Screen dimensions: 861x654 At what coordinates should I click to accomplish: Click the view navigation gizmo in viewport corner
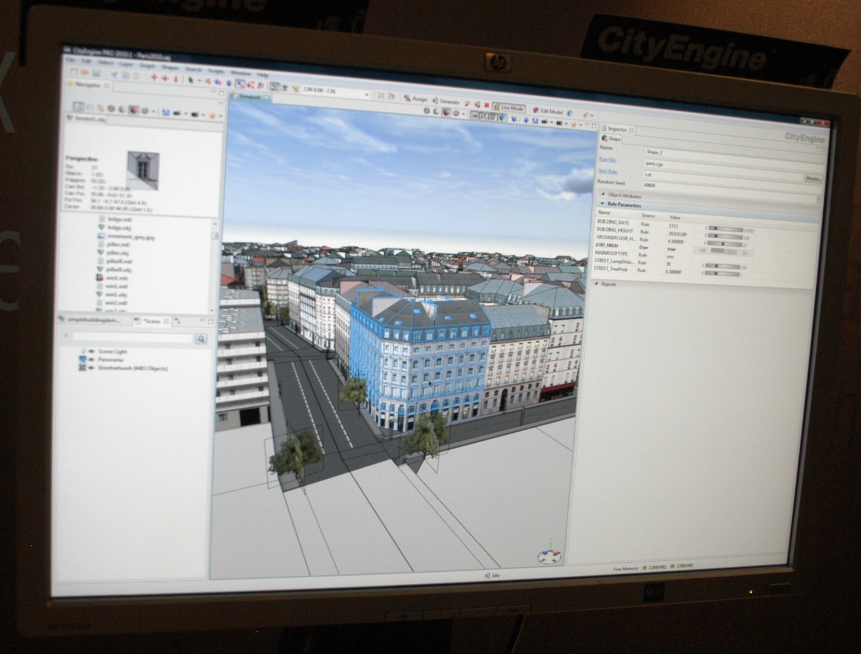[x=549, y=555]
